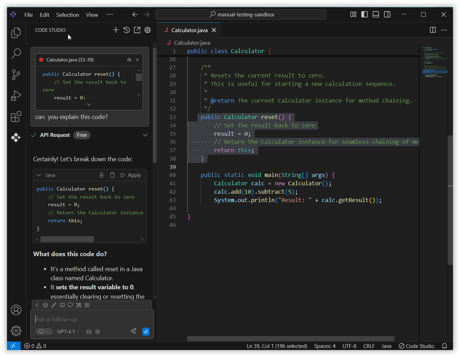This screenshot has width=460, height=357.
Task: Open the View menu
Action: [92, 15]
